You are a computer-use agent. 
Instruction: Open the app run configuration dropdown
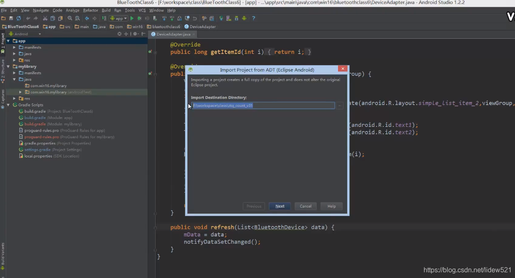pyautogui.click(x=119, y=18)
